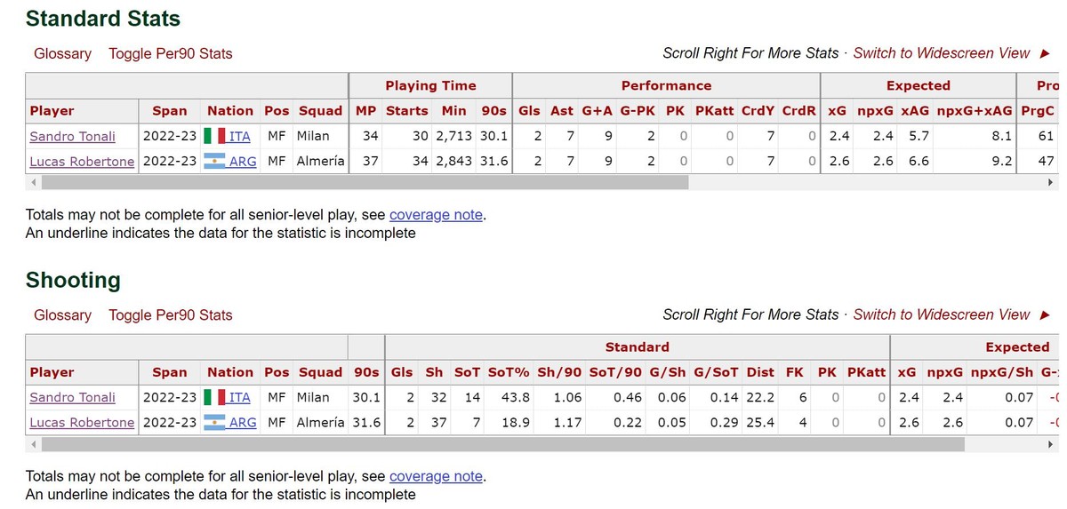The height and width of the screenshot is (509, 1067).
Task: Click left scroll arrow under Standard Stats table
Action: 33,182
